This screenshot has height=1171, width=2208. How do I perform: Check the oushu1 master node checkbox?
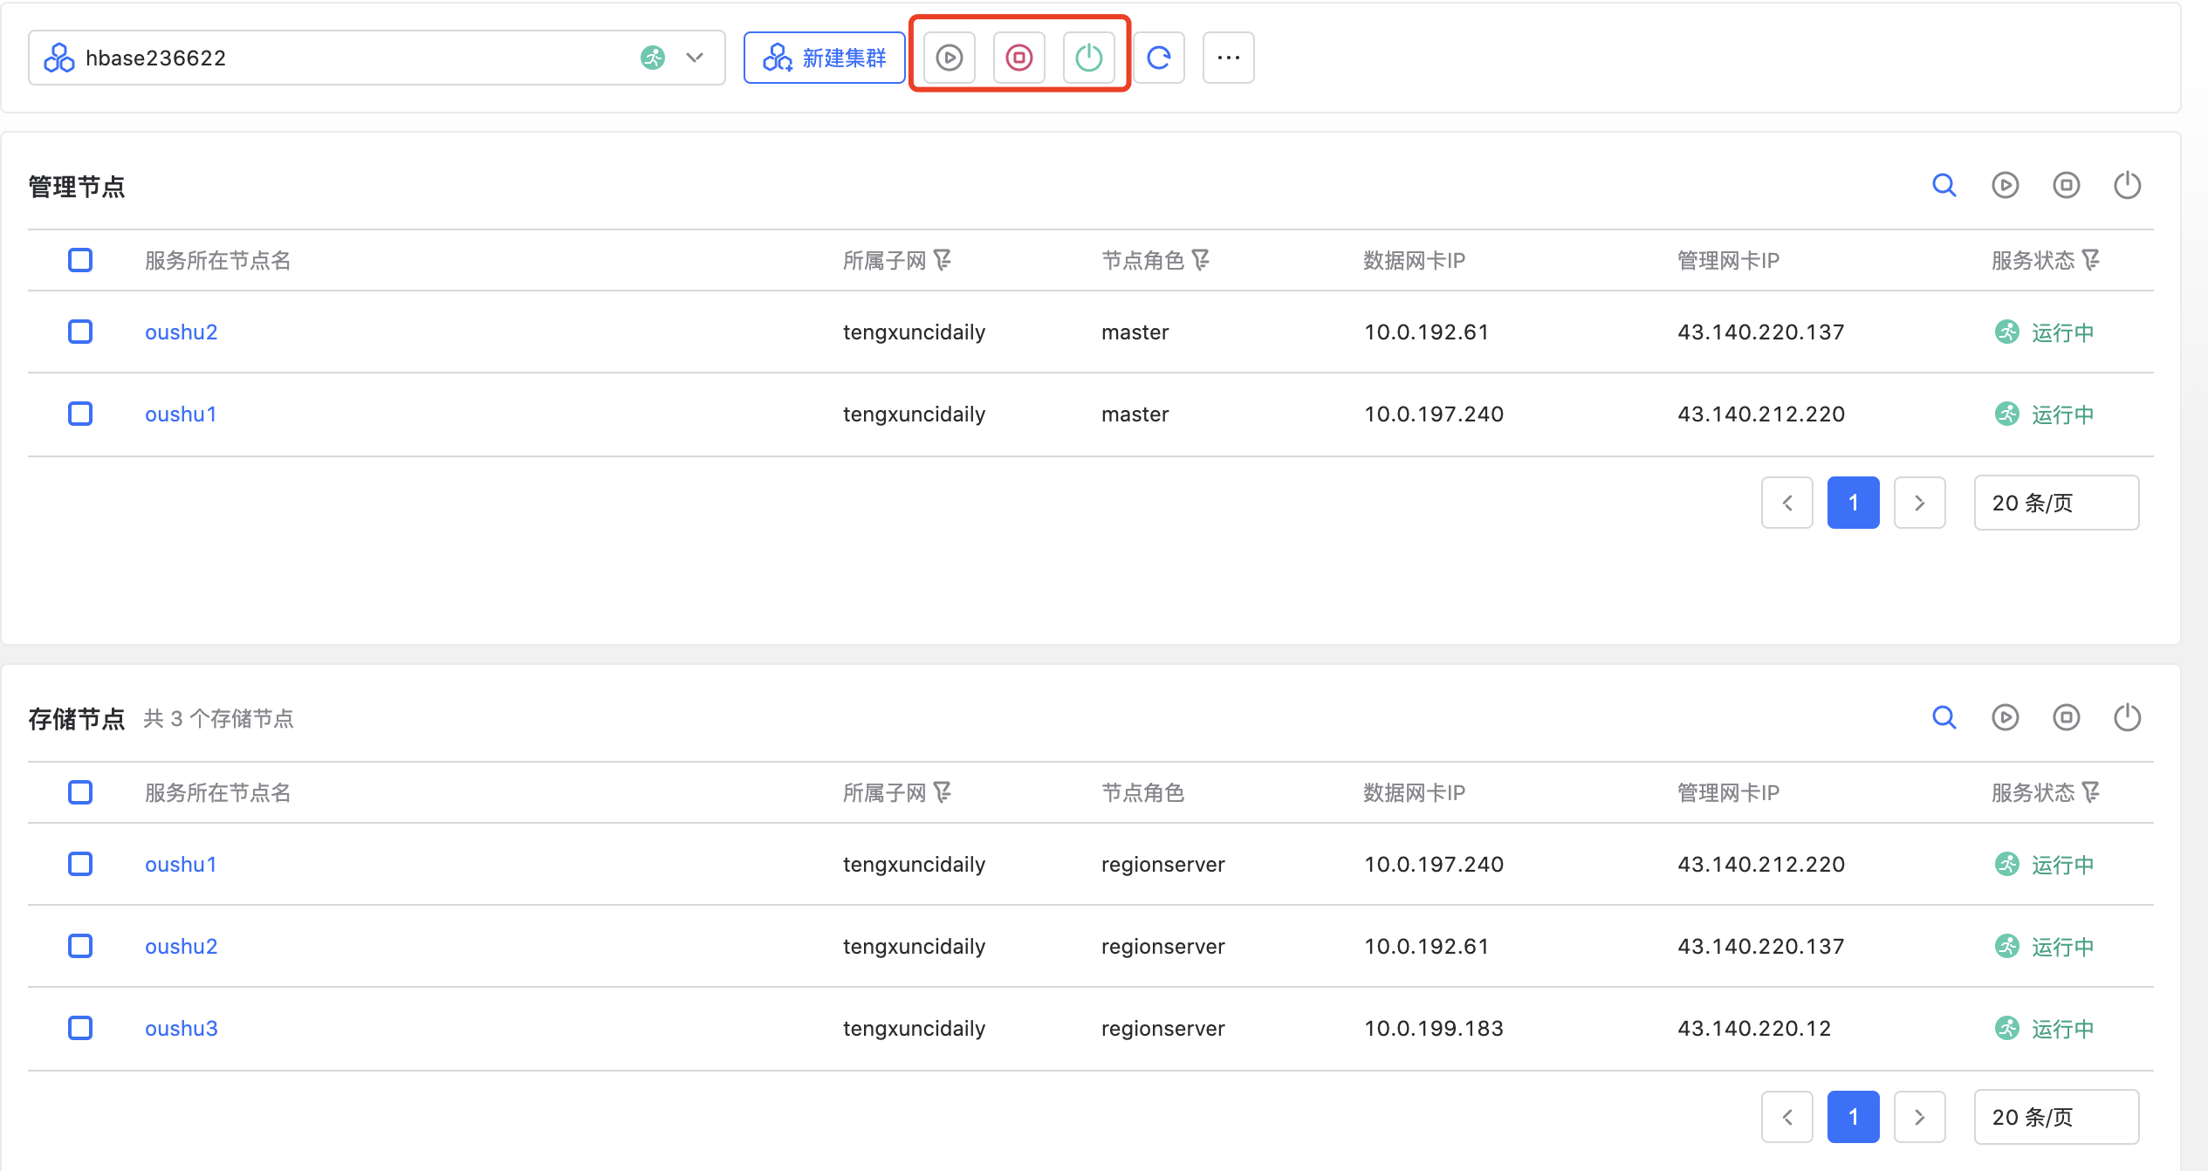click(80, 414)
